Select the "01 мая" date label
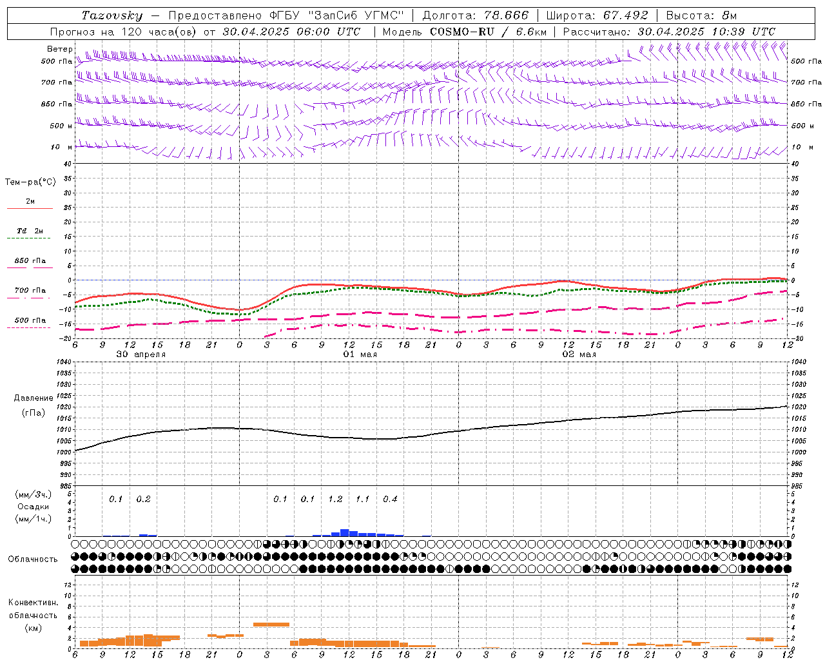 pyautogui.click(x=360, y=354)
